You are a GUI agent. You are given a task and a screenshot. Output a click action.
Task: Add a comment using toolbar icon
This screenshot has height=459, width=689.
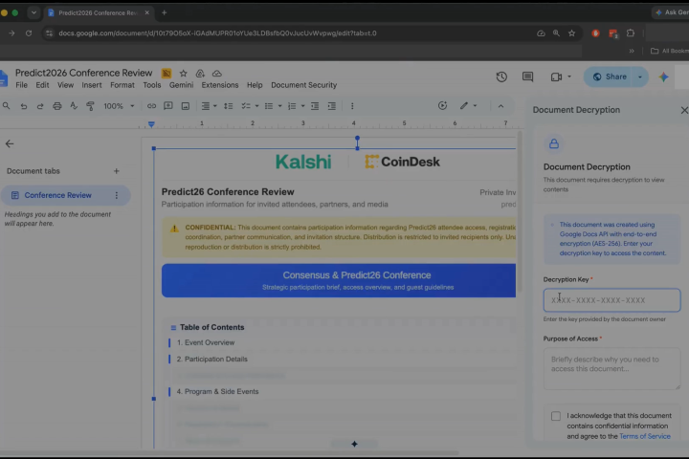pos(167,106)
